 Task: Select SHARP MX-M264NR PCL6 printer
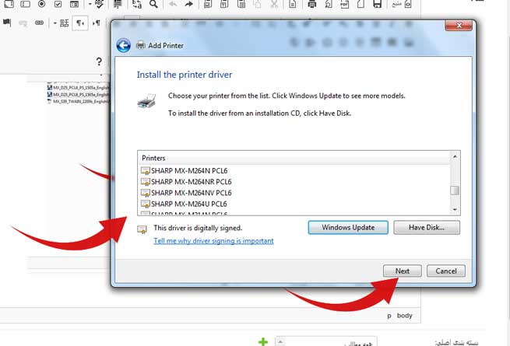coord(186,182)
